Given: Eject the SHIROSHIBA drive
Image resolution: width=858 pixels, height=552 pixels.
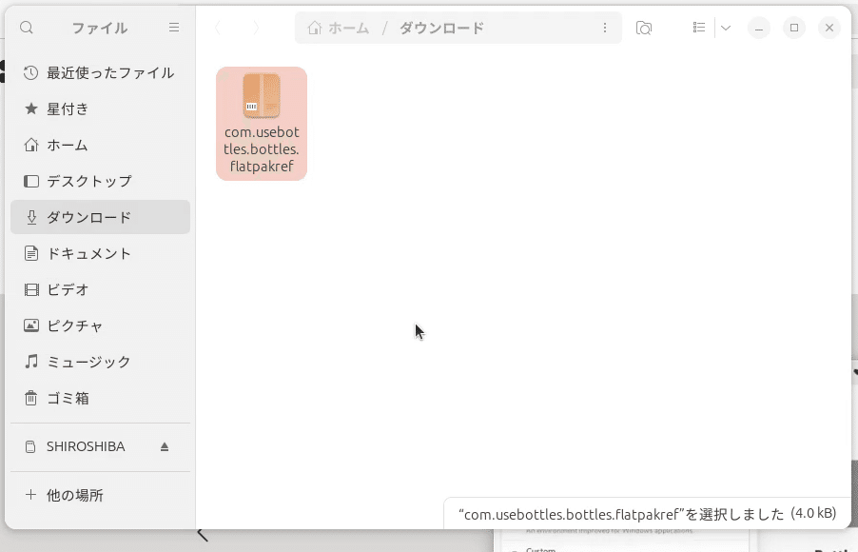Looking at the screenshot, I should pos(165,447).
